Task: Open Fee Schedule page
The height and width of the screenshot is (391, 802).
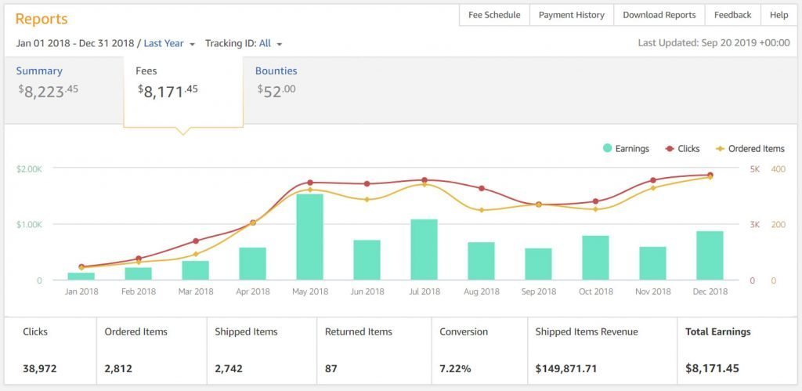Action: pos(494,15)
